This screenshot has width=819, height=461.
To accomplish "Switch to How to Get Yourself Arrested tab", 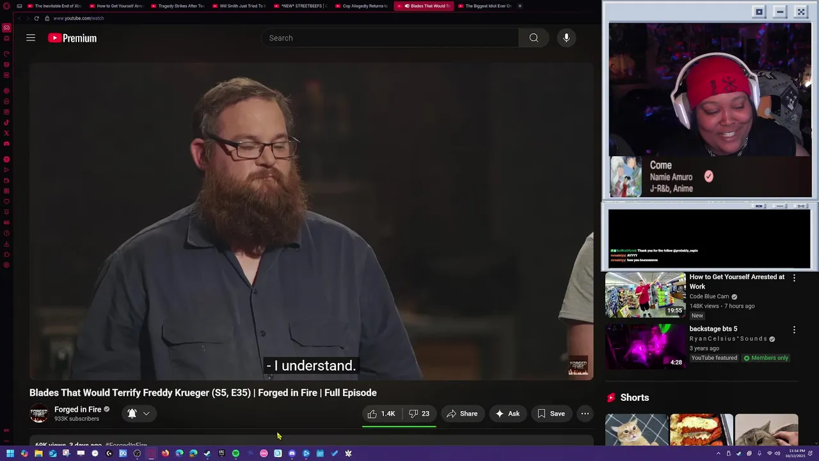I will point(116,6).
